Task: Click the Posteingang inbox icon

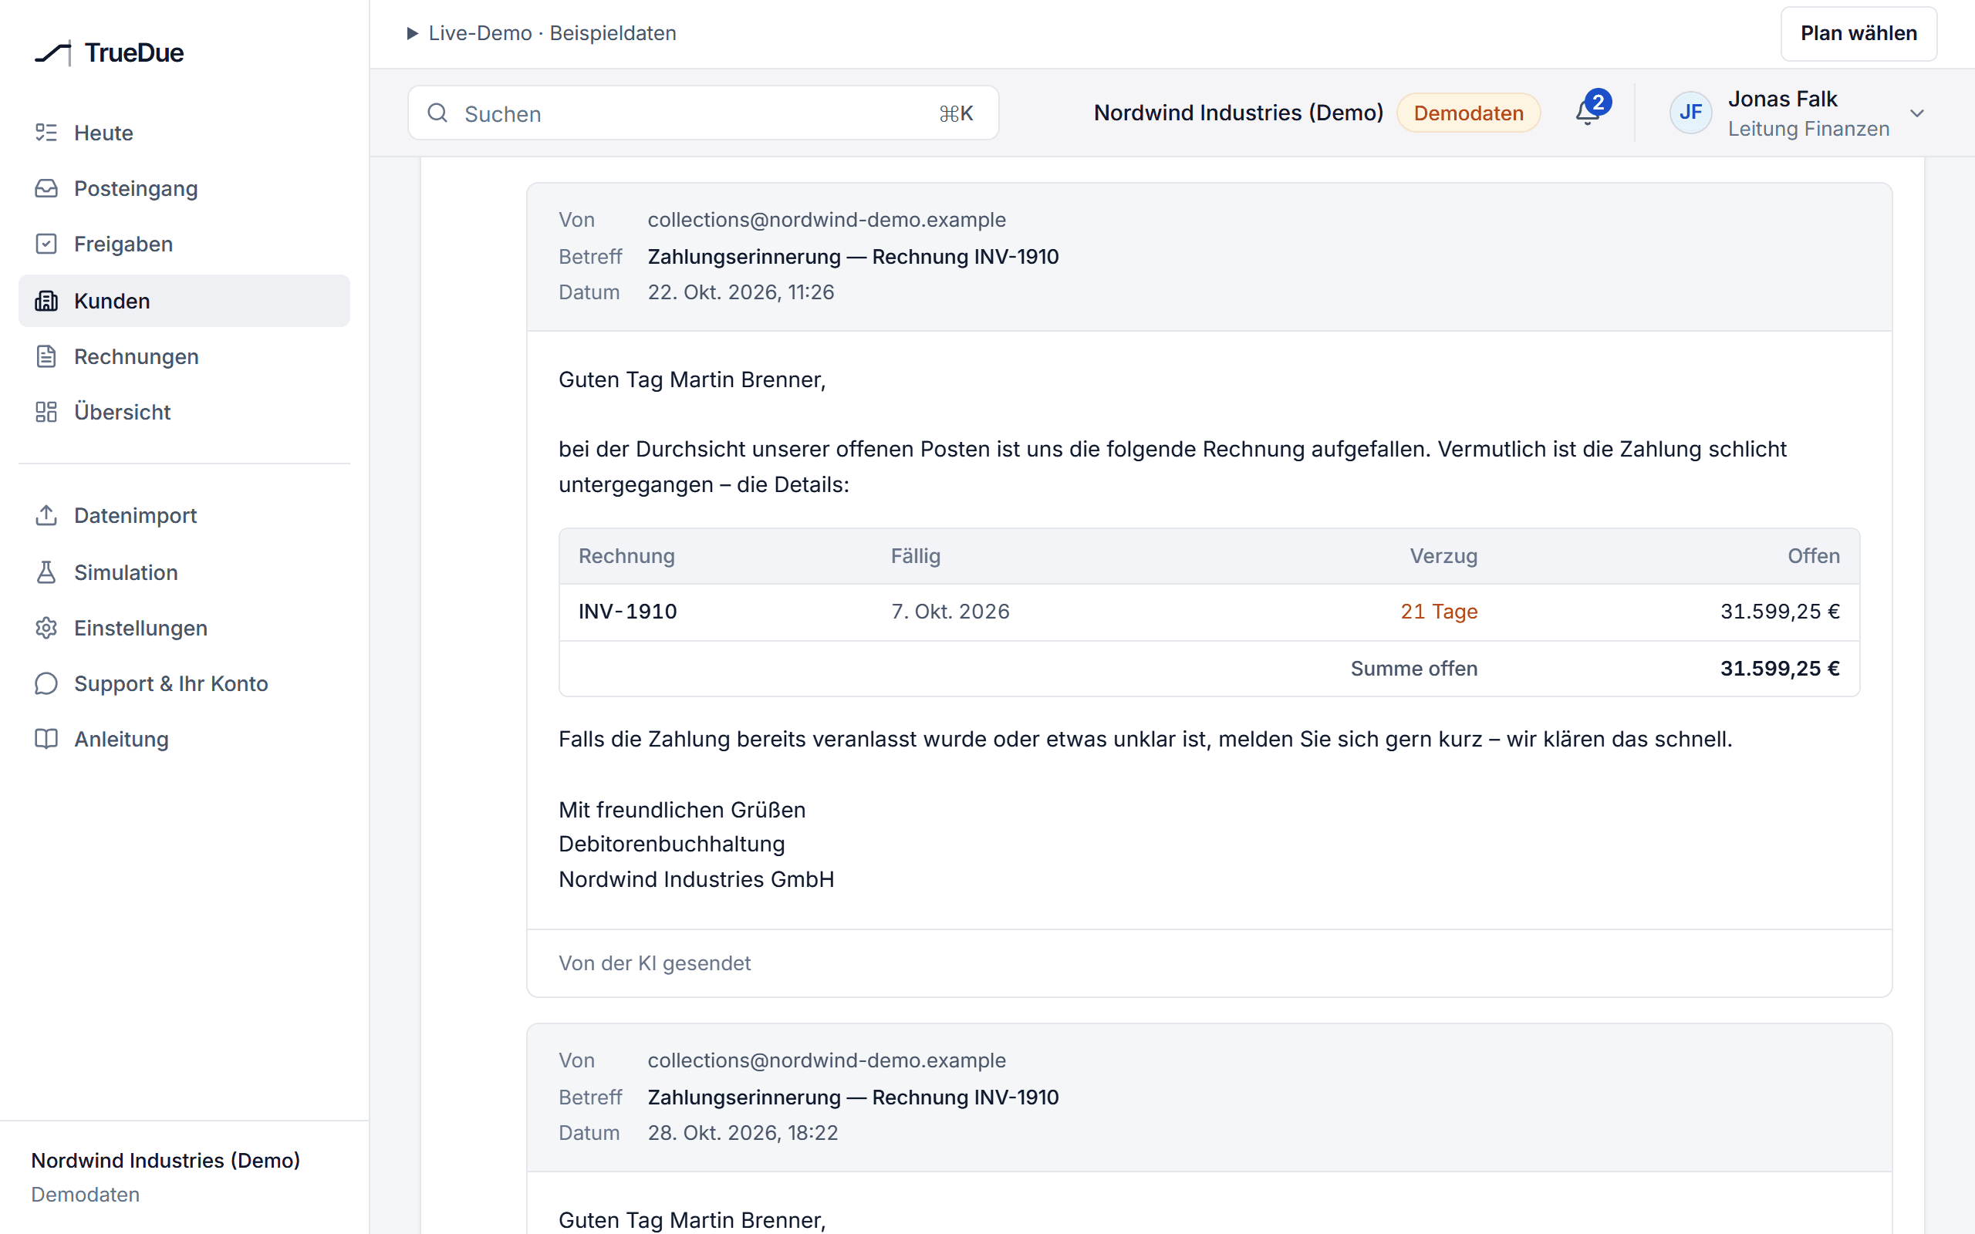Action: (46, 187)
